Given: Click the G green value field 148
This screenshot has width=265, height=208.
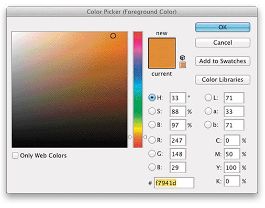Looking at the screenshot, I should click(178, 154).
